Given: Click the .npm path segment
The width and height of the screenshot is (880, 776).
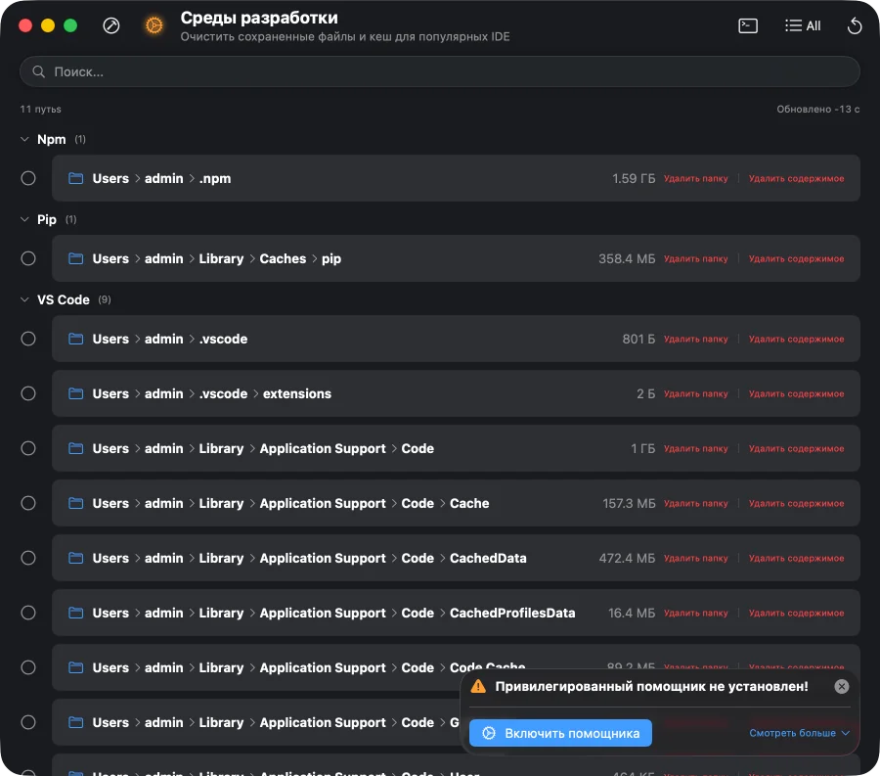Looking at the screenshot, I should [x=215, y=178].
